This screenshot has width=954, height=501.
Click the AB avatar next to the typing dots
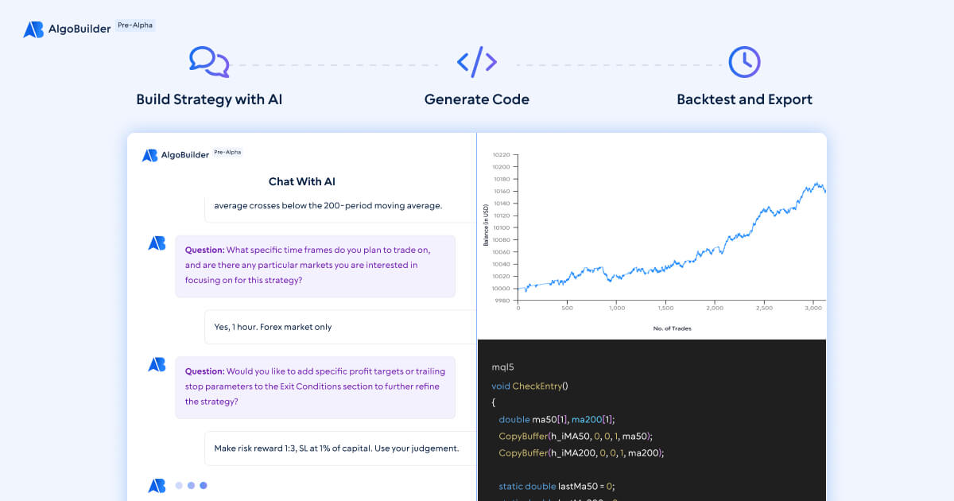coord(156,484)
